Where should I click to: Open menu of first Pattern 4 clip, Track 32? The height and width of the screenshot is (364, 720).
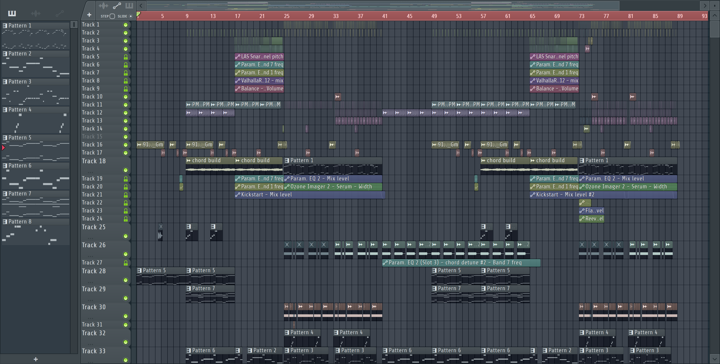tap(287, 333)
